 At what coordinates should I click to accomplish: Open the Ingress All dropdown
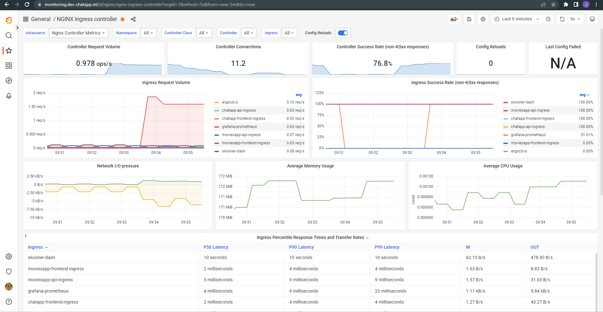click(x=289, y=33)
